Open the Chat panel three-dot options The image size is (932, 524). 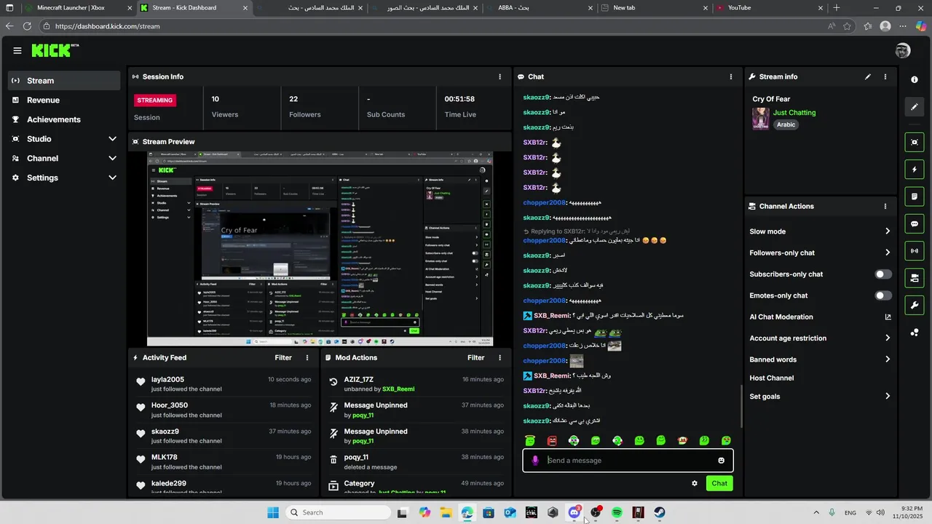click(731, 76)
